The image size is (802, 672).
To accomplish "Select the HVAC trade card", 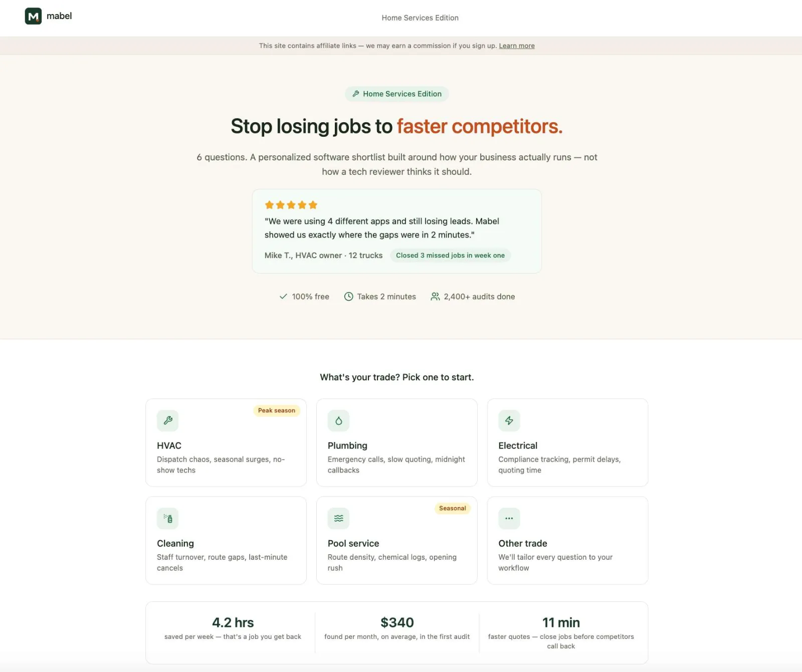I will (226, 442).
